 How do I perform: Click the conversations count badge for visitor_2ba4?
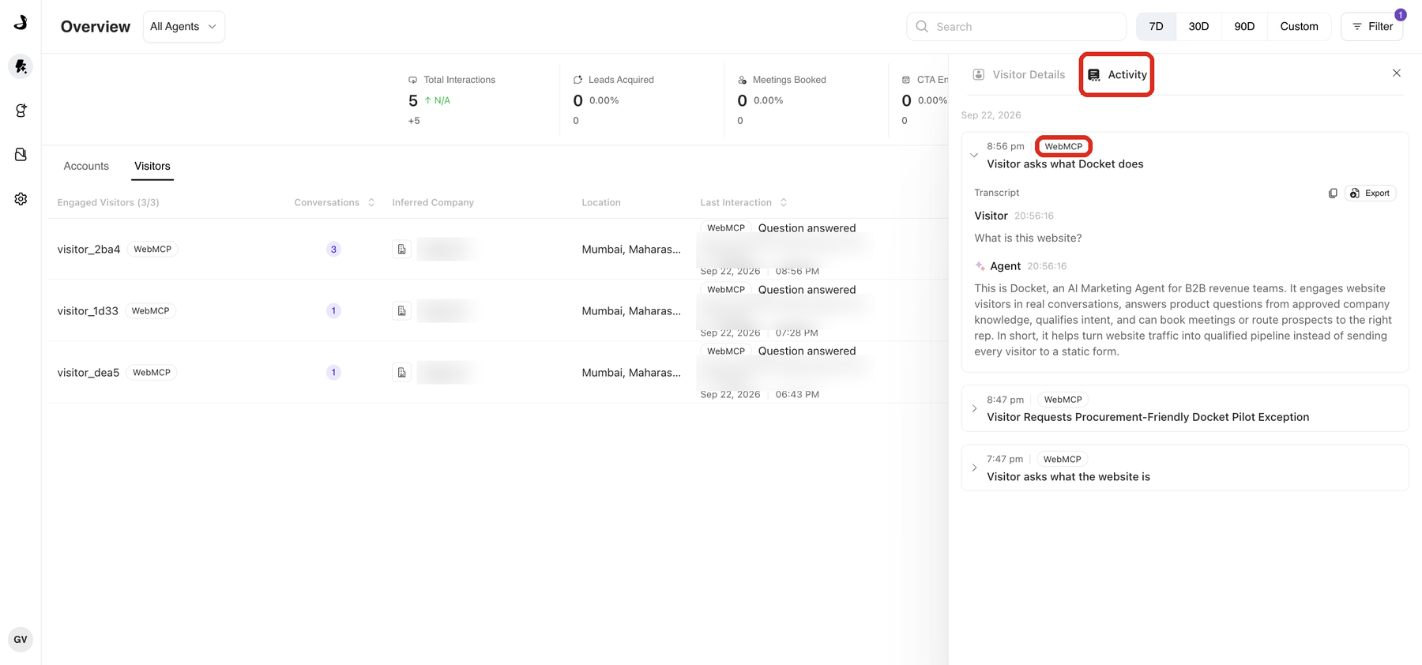(333, 250)
